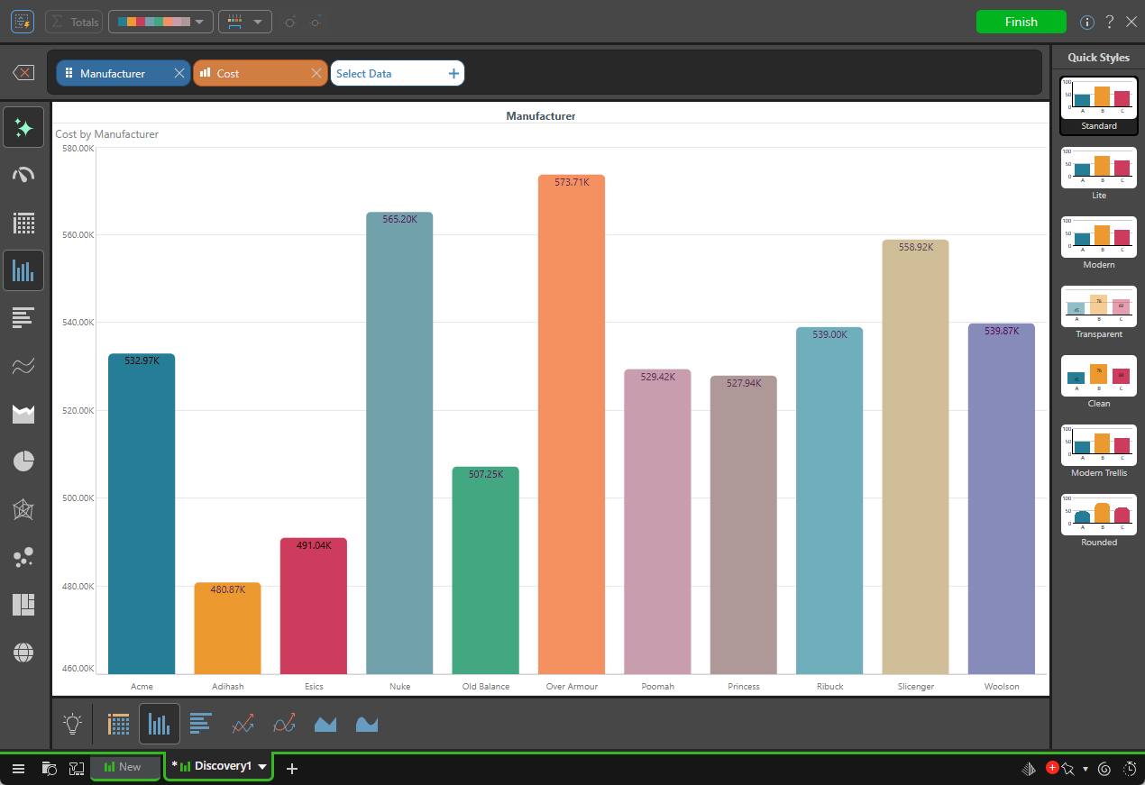
Task: Select the column chart in sidebar
Action: tap(23, 270)
